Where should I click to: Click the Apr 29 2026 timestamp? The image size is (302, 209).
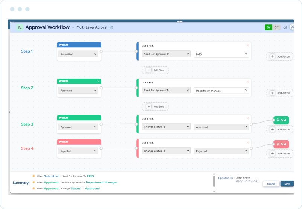(248, 181)
